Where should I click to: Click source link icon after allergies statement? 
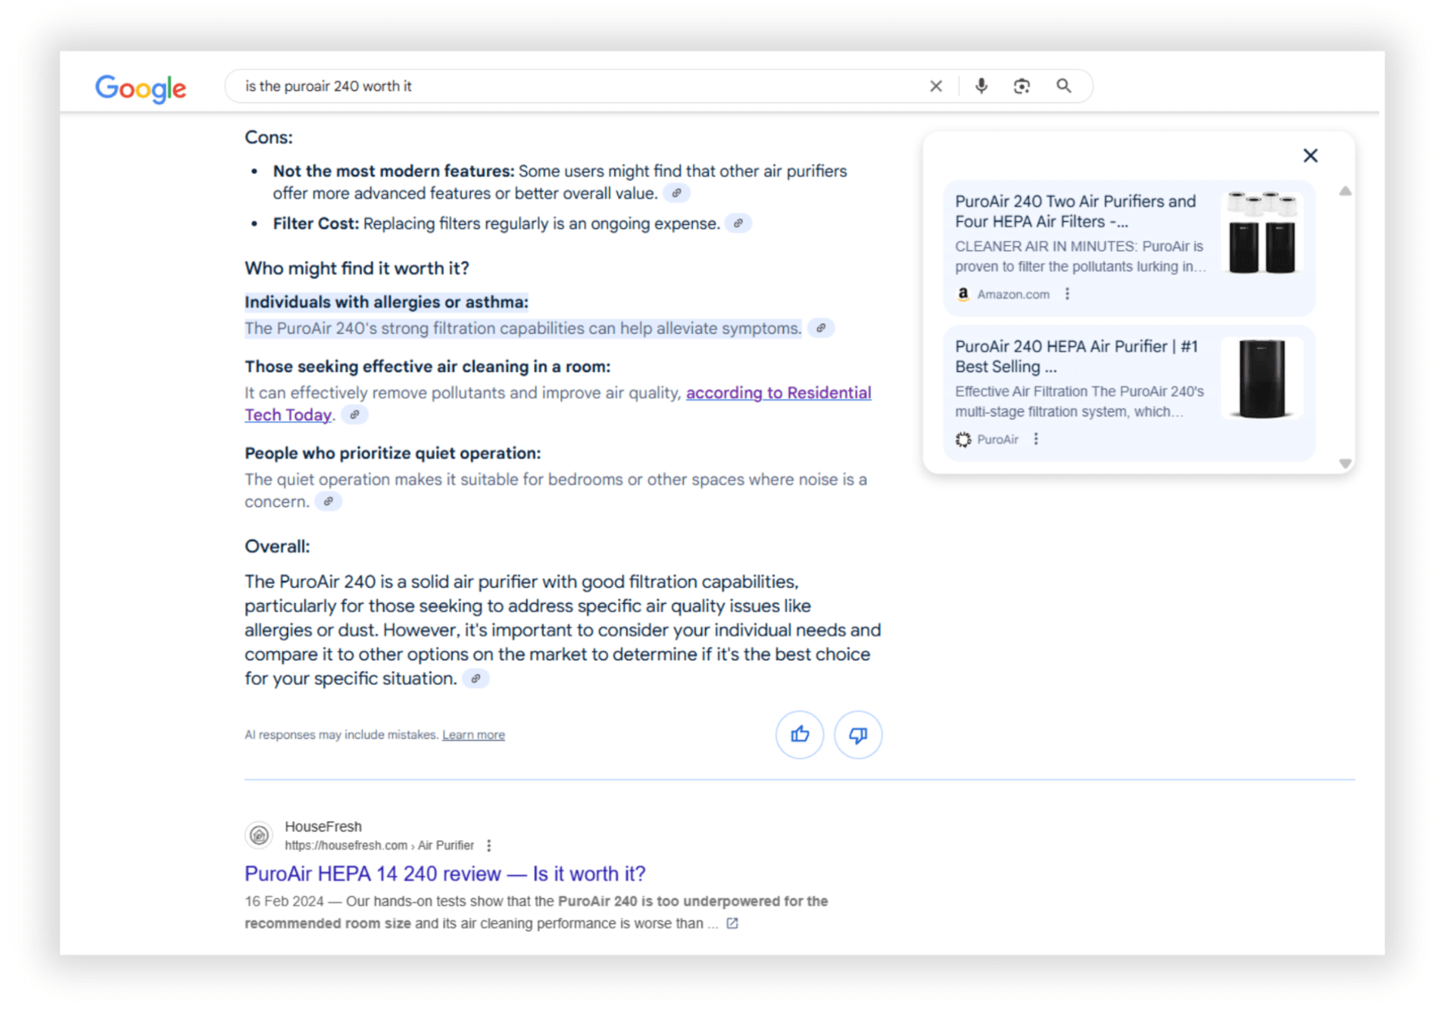click(x=821, y=328)
